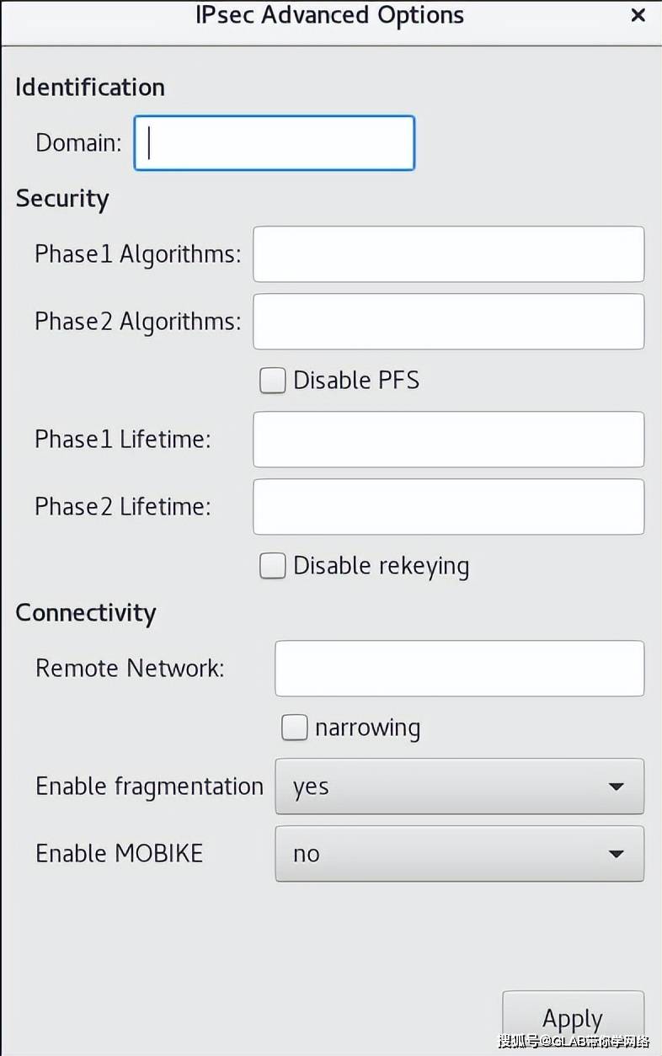Tick the Disable PFS checkbox

click(273, 381)
